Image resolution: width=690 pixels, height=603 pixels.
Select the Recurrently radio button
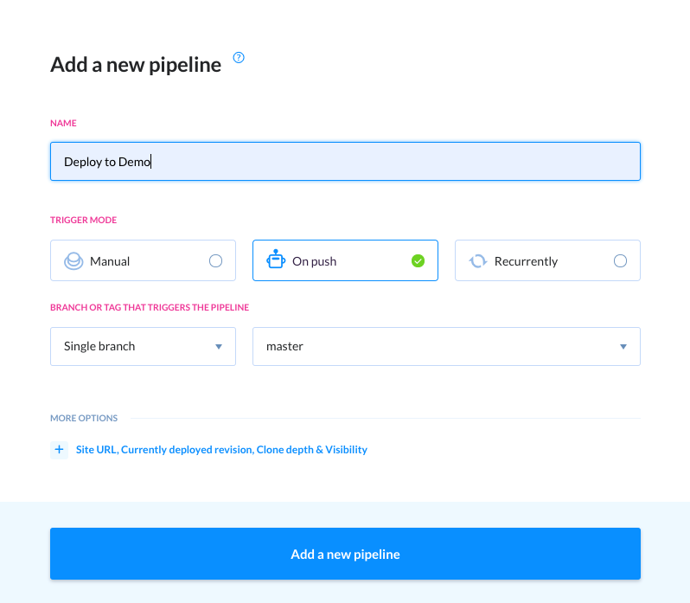click(621, 261)
